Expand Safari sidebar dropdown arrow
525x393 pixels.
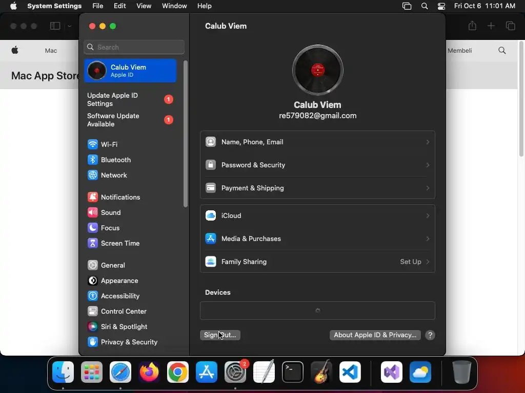(x=69, y=26)
